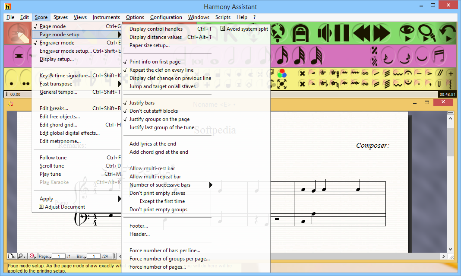This screenshot has height=276, width=461.
Task: Open the Scripts menu
Action: 223,17
